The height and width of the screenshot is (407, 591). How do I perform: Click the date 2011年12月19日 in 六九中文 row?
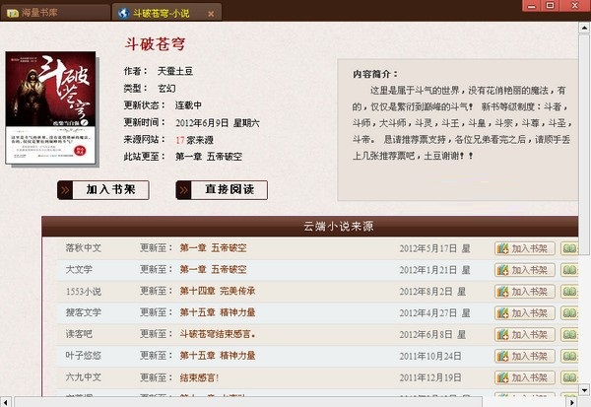pyautogui.click(x=430, y=377)
